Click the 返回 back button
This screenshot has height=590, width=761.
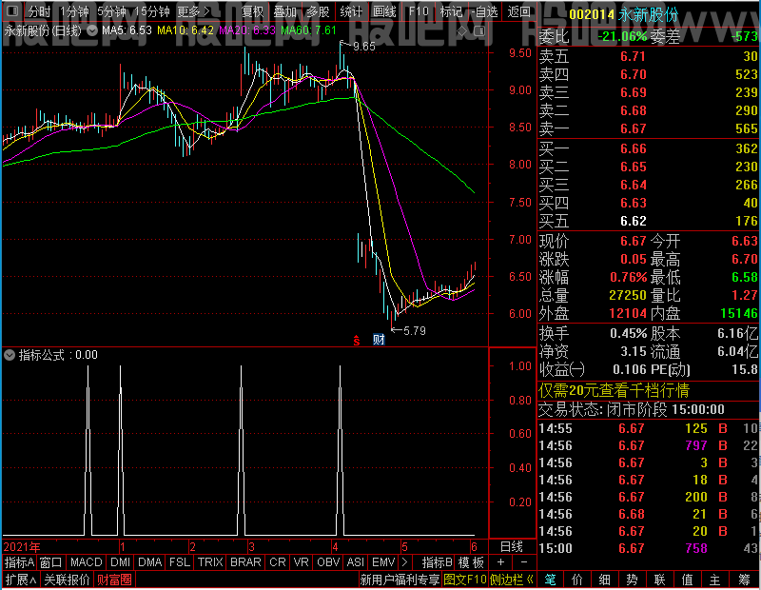[x=518, y=11]
